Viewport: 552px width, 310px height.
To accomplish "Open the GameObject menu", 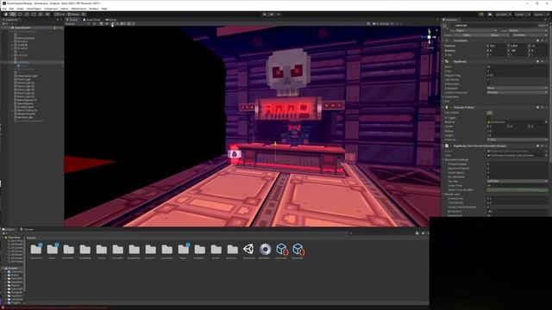I will pos(34,9).
